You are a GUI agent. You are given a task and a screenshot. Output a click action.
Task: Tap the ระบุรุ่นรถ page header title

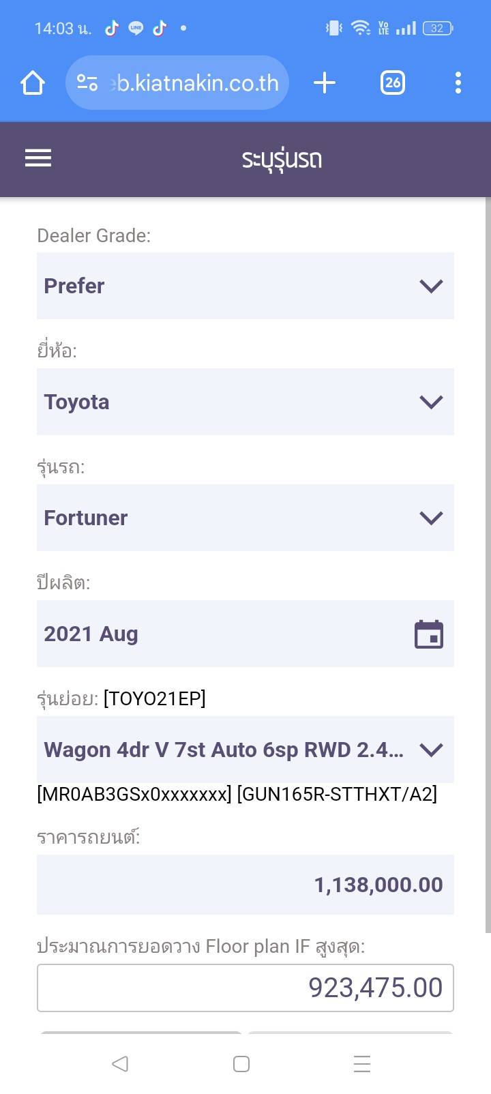click(x=282, y=160)
